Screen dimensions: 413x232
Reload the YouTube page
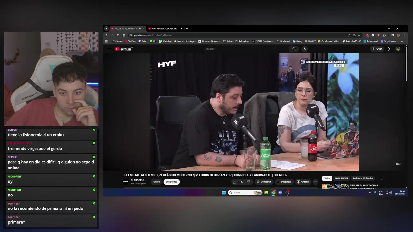pos(118,35)
